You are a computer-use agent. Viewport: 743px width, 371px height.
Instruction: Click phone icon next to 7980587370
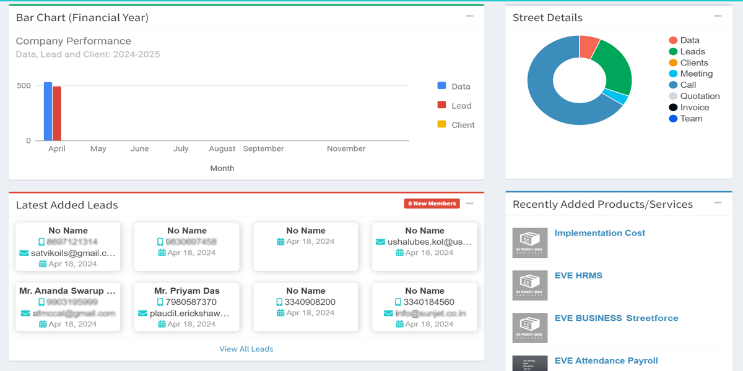[x=160, y=302]
